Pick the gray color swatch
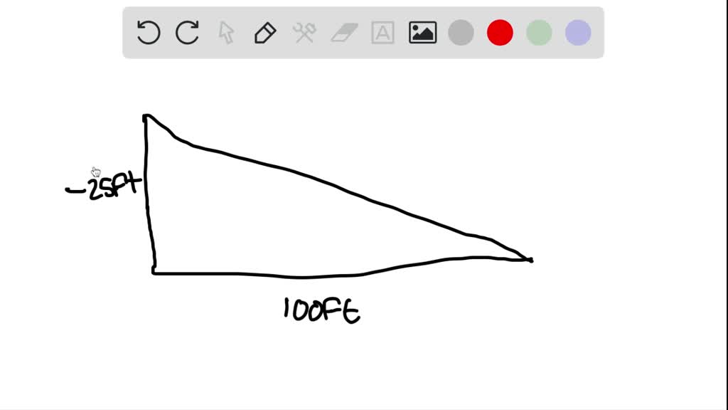 pos(461,33)
